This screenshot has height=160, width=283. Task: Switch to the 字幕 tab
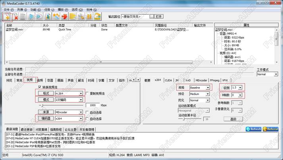101,80
